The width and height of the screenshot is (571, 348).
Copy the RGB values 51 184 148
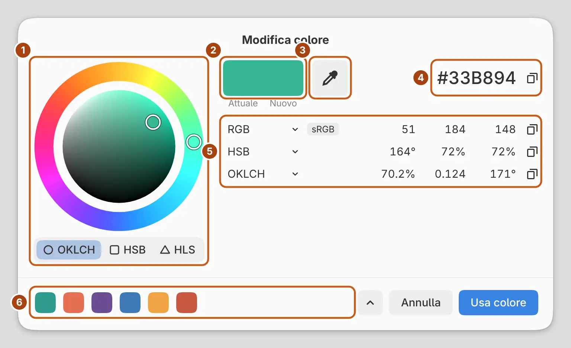(532, 129)
